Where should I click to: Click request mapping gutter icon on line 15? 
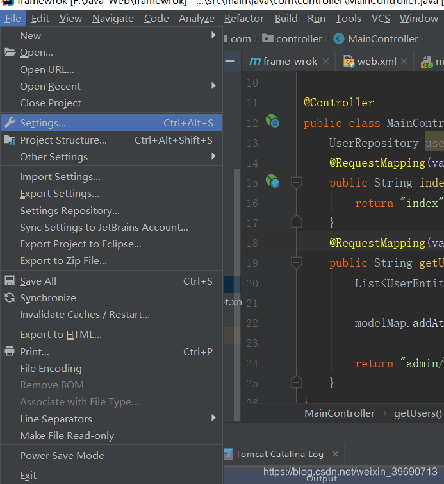point(272,181)
